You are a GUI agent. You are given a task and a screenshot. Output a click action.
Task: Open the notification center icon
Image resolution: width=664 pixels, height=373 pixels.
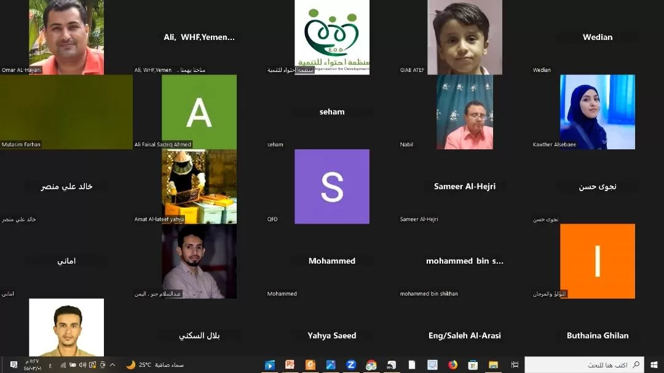[14, 365]
